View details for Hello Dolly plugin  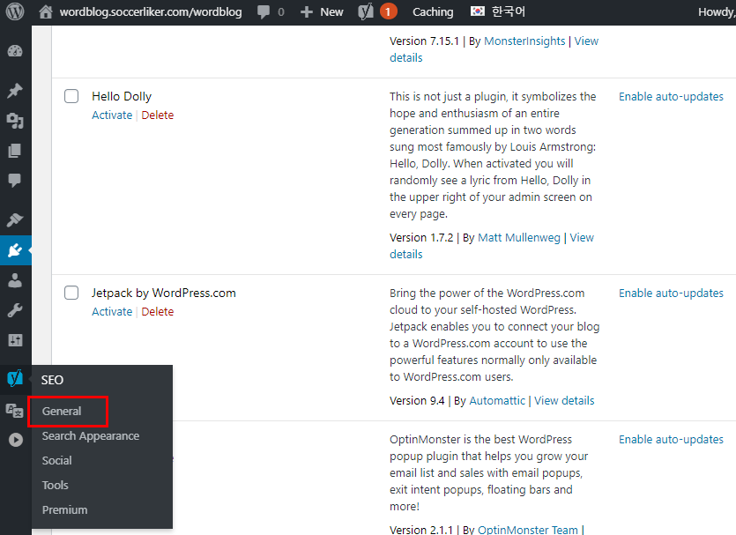click(x=582, y=238)
